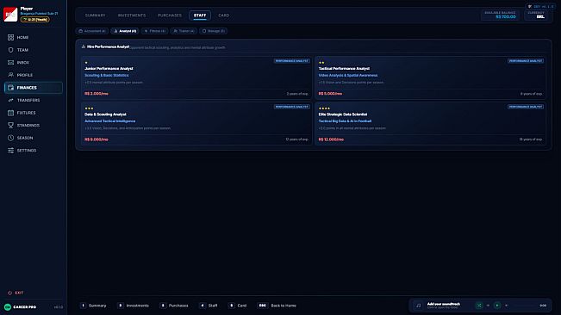
Task: Open the Home page from the sidebar
Action: pyautogui.click(x=34, y=38)
